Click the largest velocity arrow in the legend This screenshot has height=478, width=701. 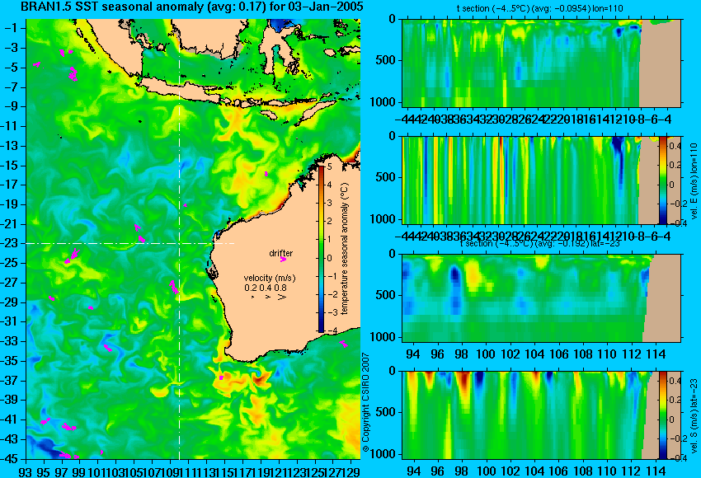282,297
